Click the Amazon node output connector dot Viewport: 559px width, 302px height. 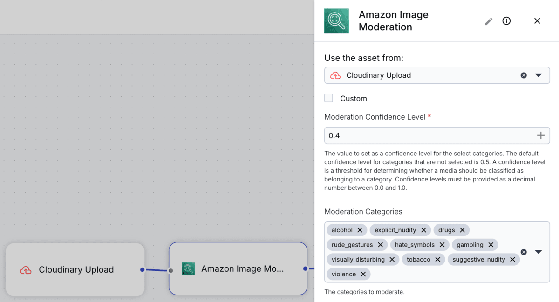point(305,268)
